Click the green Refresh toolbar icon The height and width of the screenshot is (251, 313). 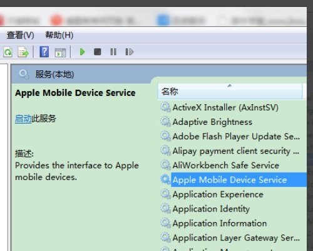click(x=8, y=52)
